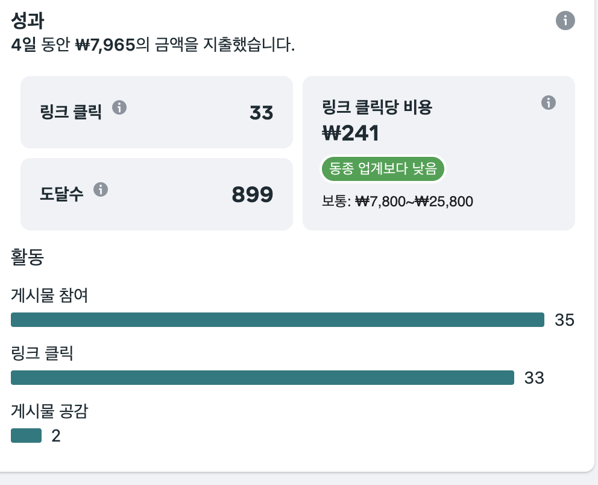The height and width of the screenshot is (485, 598).
Task: Click the 게시물 참여 progress bar
Action: point(277,320)
